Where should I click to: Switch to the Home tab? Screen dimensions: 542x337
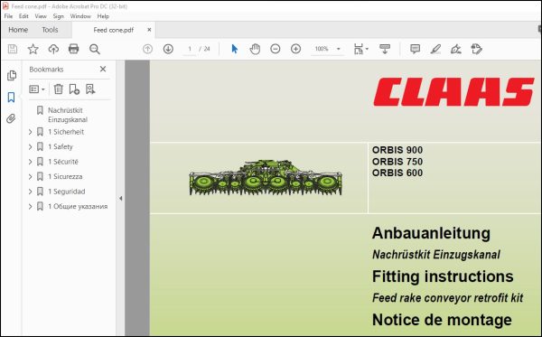18,30
